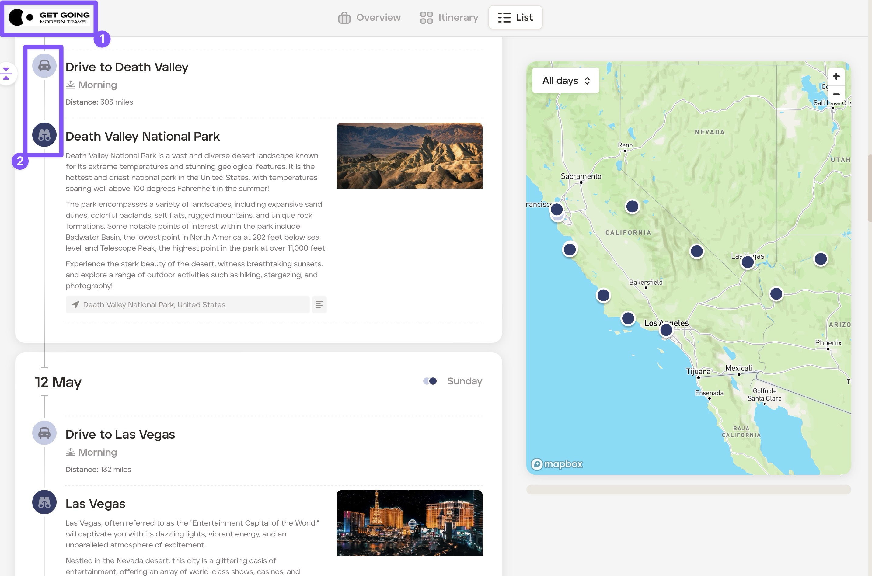Zoom out on the map
The height and width of the screenshot is (576, 872).
(x=836, y=94)
